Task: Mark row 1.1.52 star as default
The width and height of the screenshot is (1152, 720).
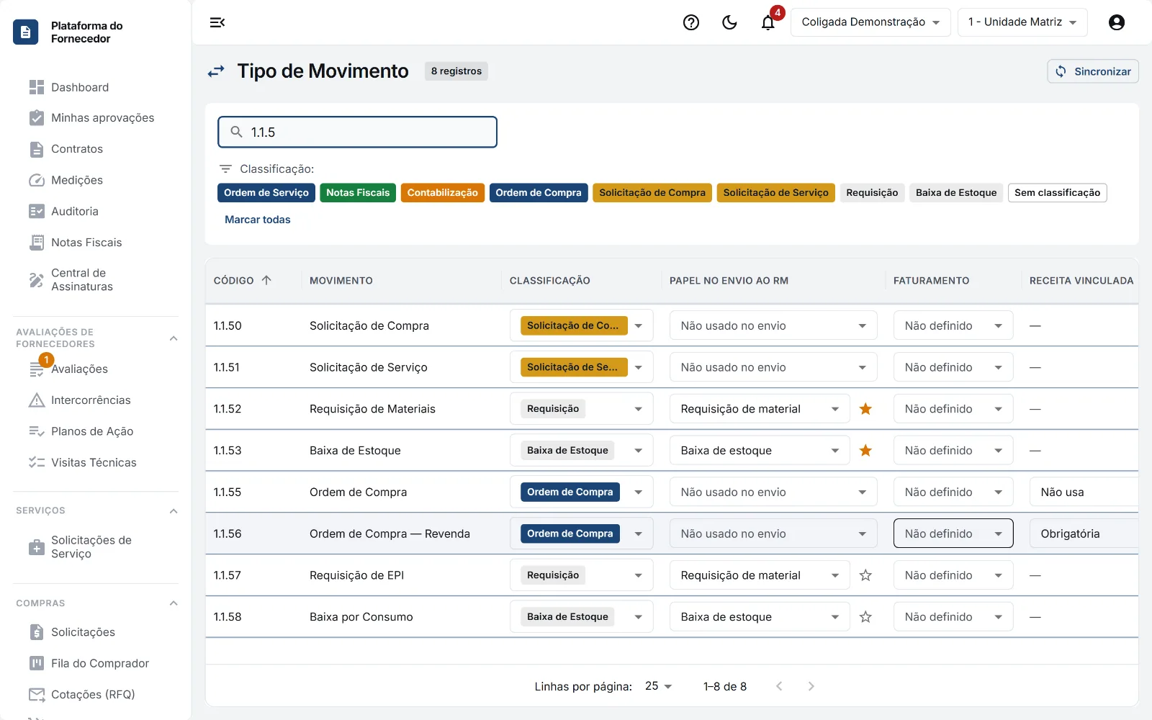Action: 866,409
